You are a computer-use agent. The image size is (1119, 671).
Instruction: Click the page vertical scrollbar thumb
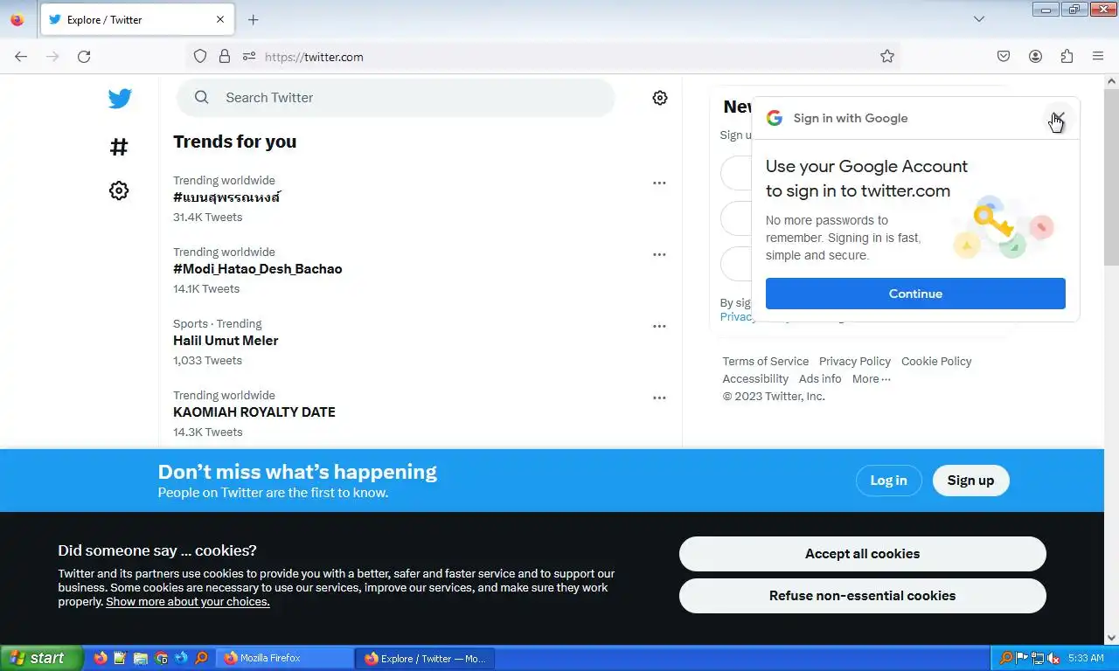[x=1111, y=177]
